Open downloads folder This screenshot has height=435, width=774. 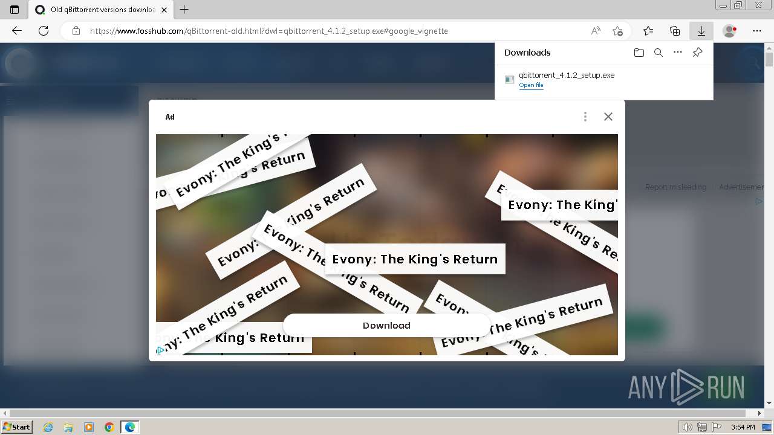pos(639,53)
